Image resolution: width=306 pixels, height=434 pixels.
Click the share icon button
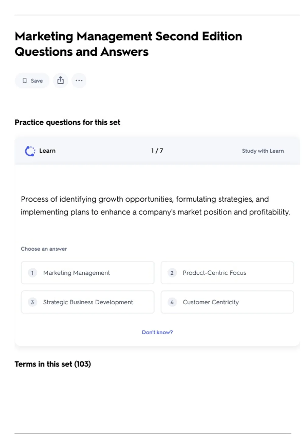click(x=60, y=81)
